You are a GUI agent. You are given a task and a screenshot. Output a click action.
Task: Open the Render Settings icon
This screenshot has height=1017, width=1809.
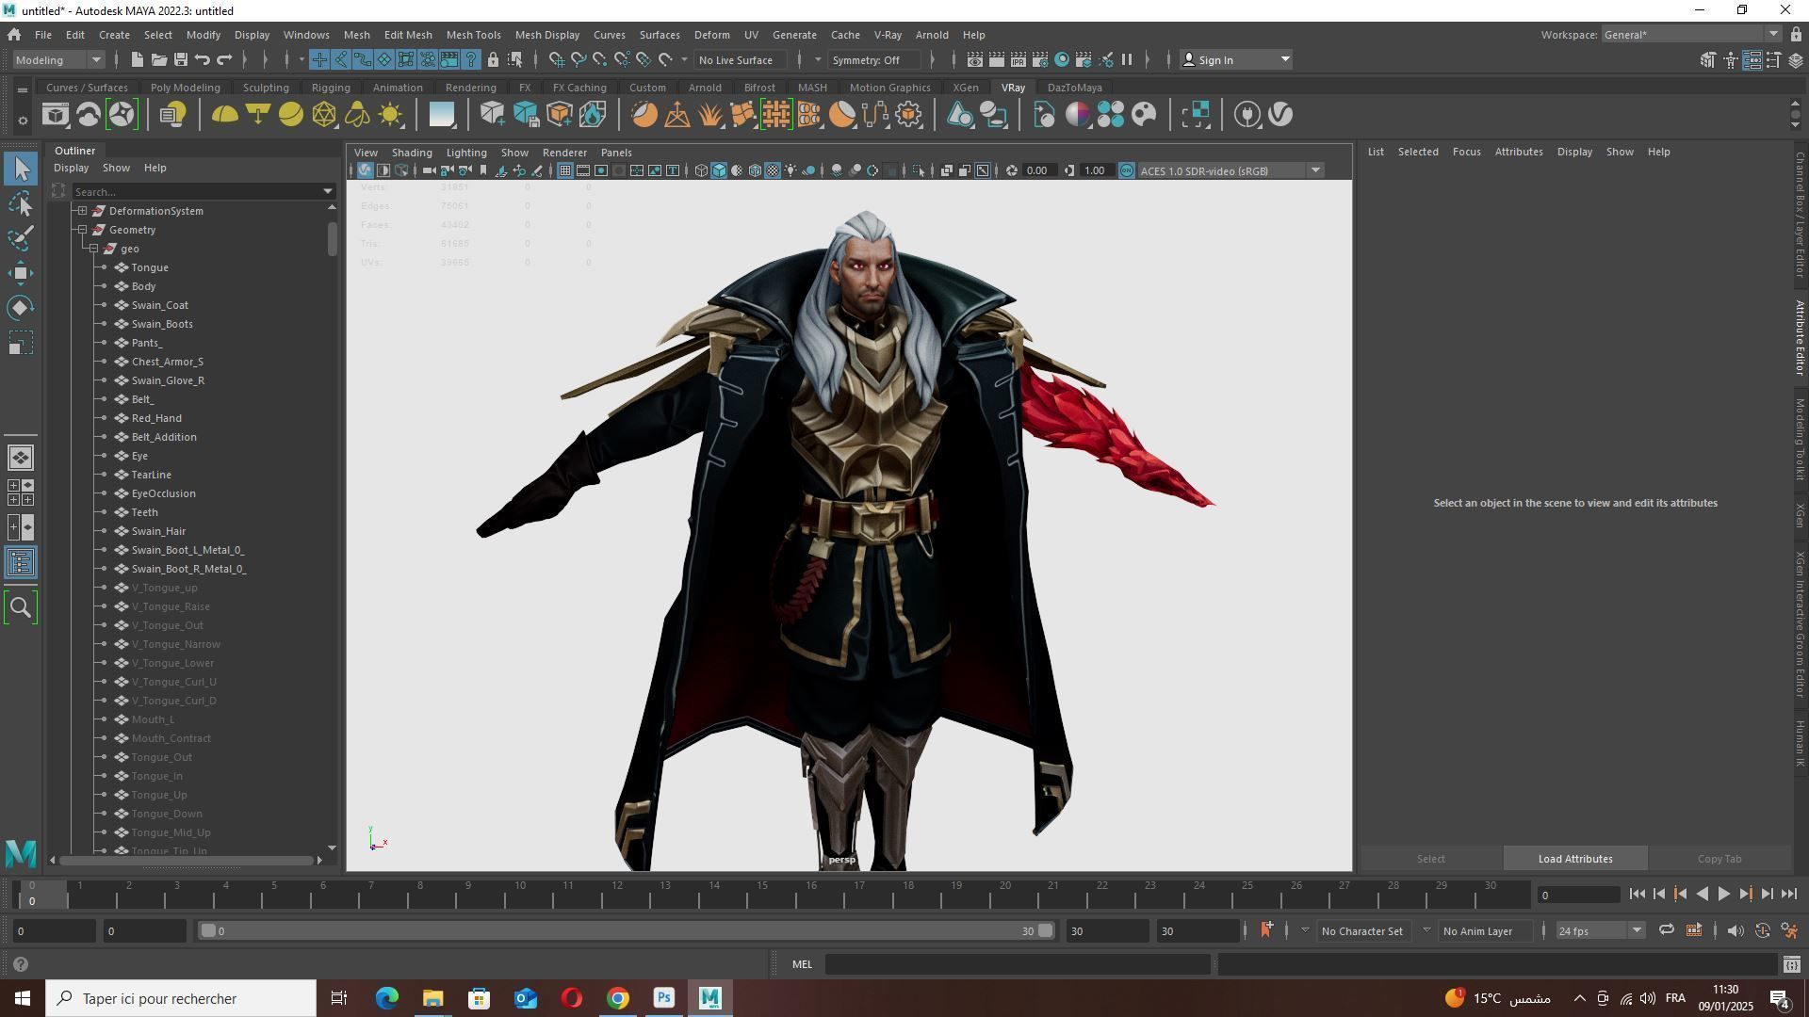pos(1040,60)
